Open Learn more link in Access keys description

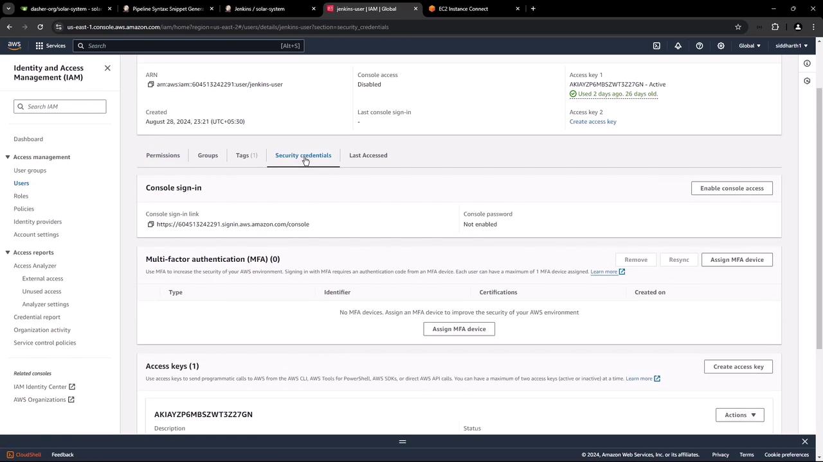pyautogui.click(x=643, y=379)
